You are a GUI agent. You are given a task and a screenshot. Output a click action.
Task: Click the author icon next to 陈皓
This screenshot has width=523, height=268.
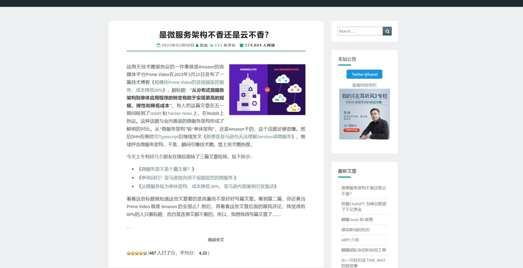click(x=197, y=45)
